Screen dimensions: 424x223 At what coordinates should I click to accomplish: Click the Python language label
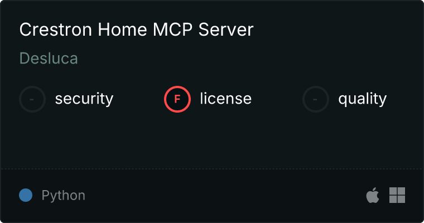[63, 196]
